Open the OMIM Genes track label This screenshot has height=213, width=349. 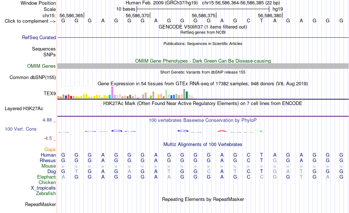tap(41, 66)
